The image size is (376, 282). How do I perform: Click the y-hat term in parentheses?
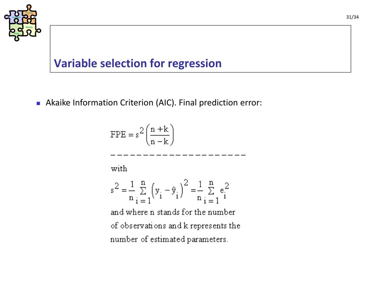(175, 192)
